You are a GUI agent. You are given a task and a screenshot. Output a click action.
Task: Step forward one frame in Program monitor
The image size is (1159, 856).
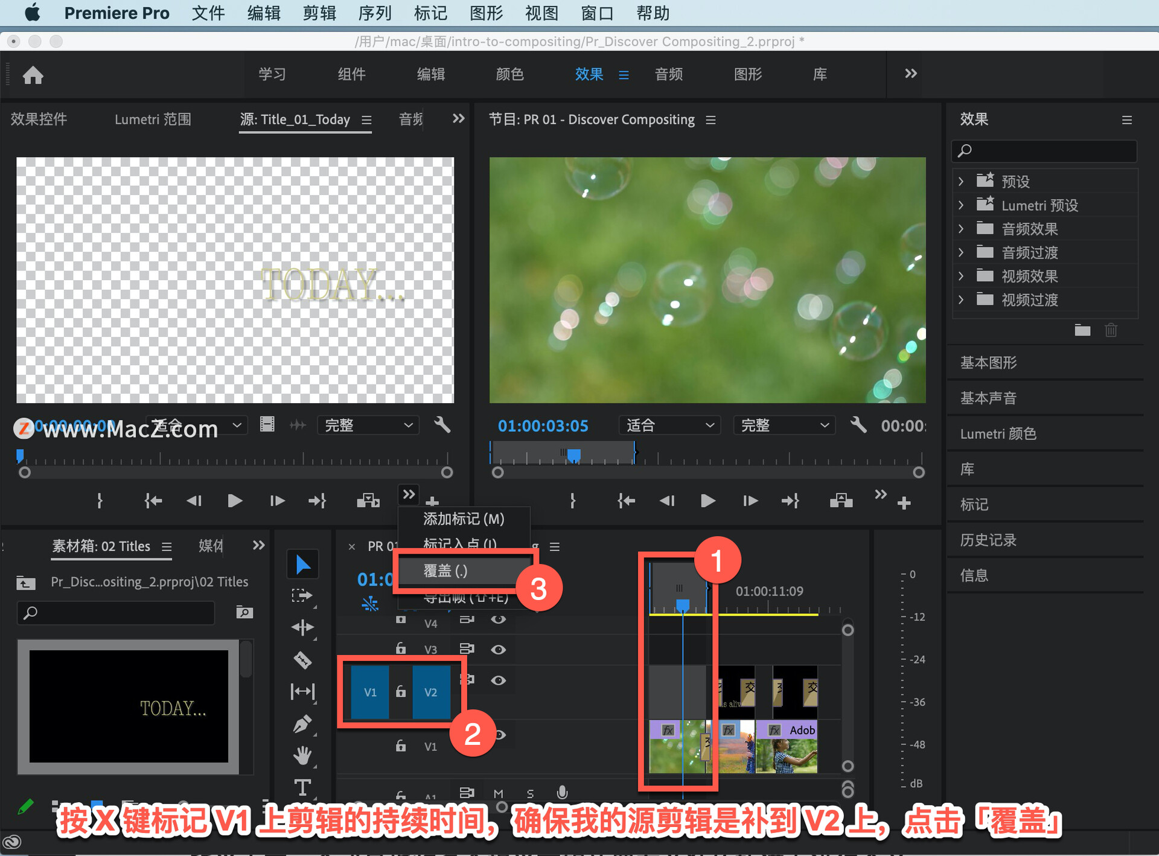click(750, 500)
